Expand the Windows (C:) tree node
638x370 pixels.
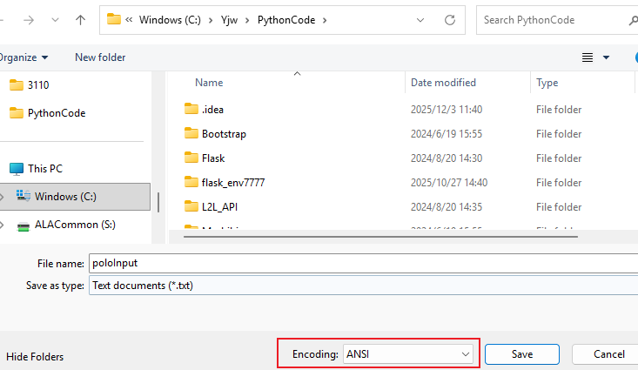[3, 197]
